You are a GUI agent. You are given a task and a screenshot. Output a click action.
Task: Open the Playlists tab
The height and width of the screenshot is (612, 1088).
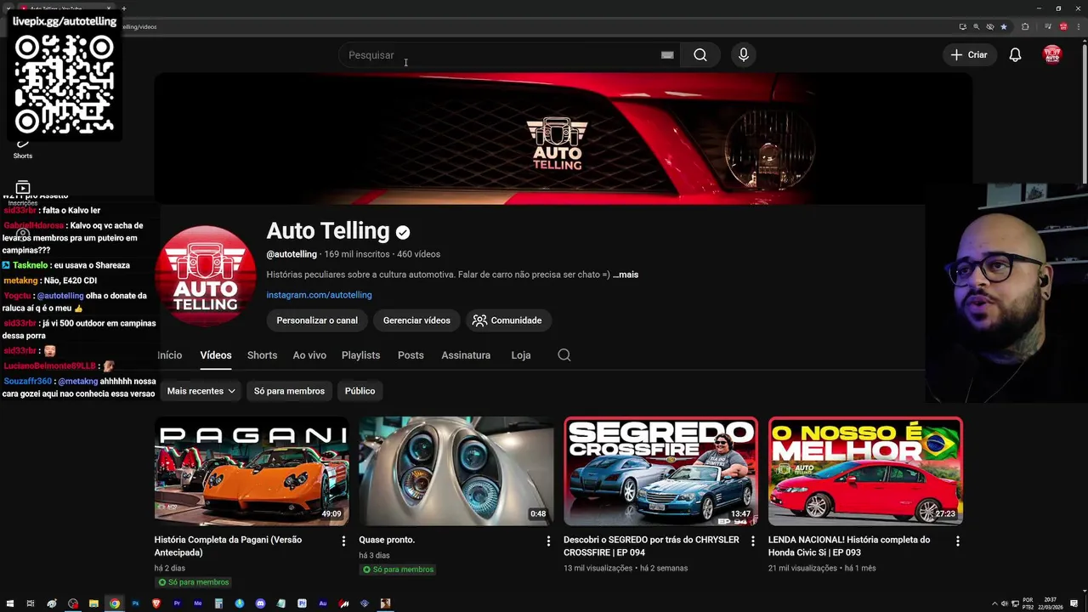click(x=360, y=355)
